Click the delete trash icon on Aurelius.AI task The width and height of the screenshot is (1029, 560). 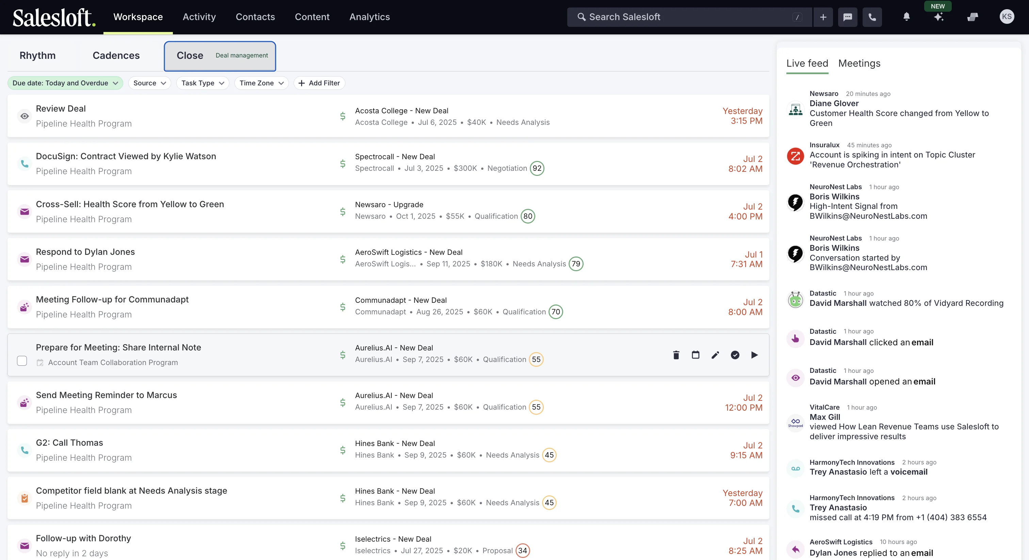676,355
